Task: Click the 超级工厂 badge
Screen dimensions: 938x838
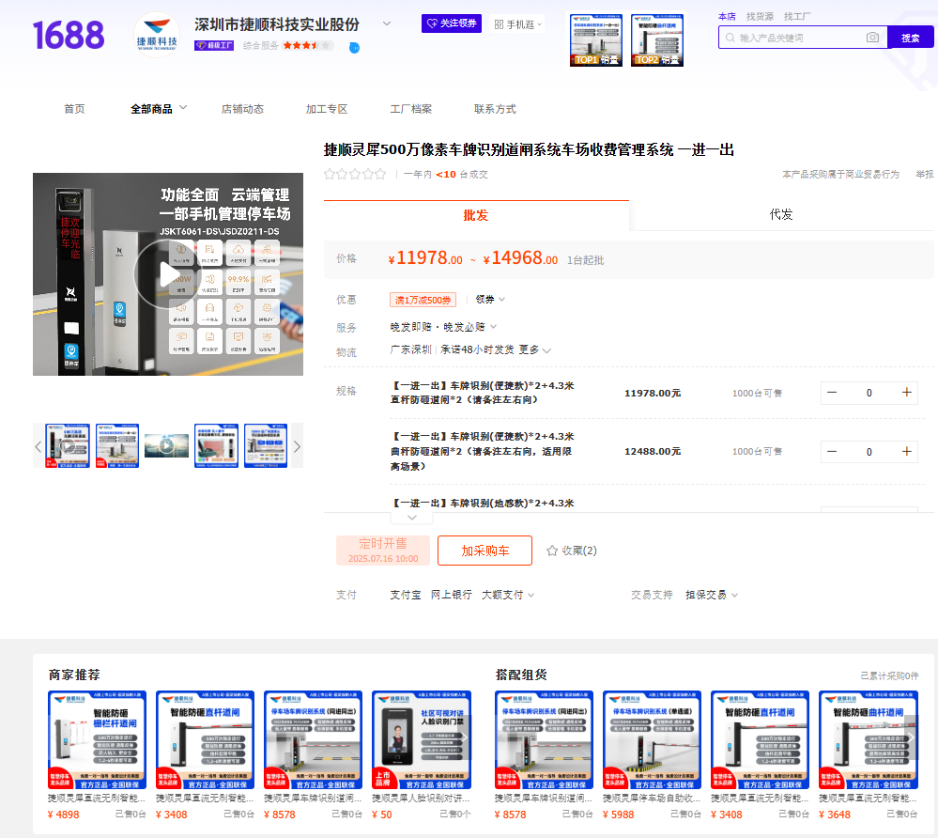Action: click(213, 45)
